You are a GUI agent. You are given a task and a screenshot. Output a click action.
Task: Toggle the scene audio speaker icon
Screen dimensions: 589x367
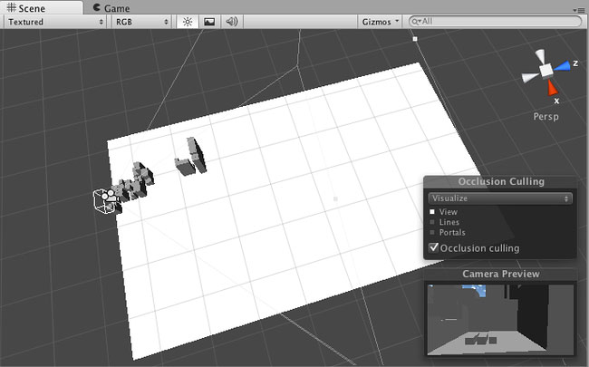point(232,22)
